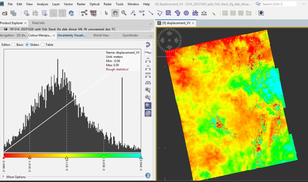Apply 95% (2 sigma) histogram stretch

point(148,60)
